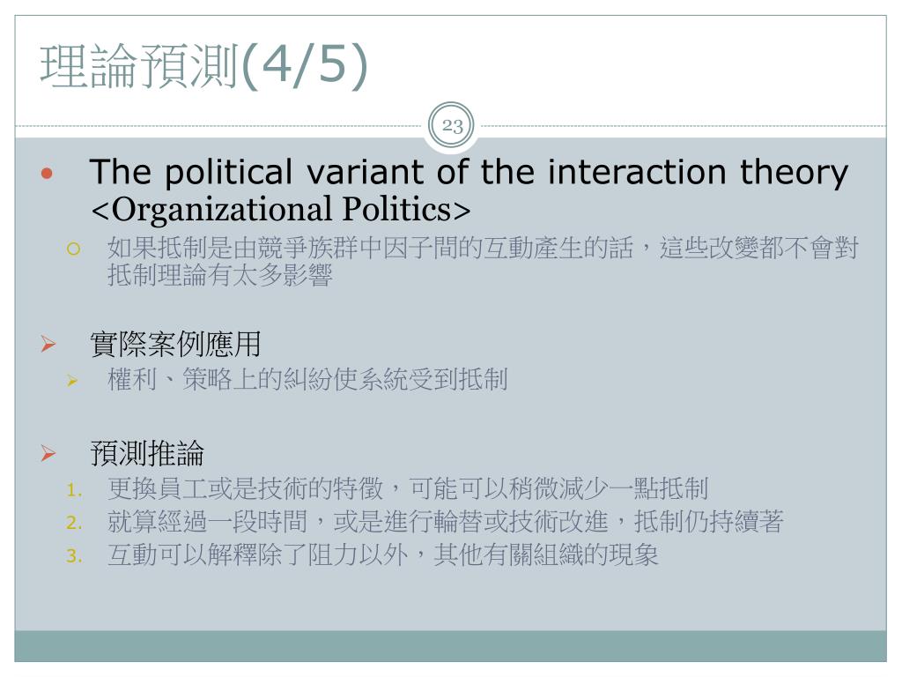902x677 pixels.
Task: Click the red arrow bullet beside 實際案例應用
Action: click(48, 345)
